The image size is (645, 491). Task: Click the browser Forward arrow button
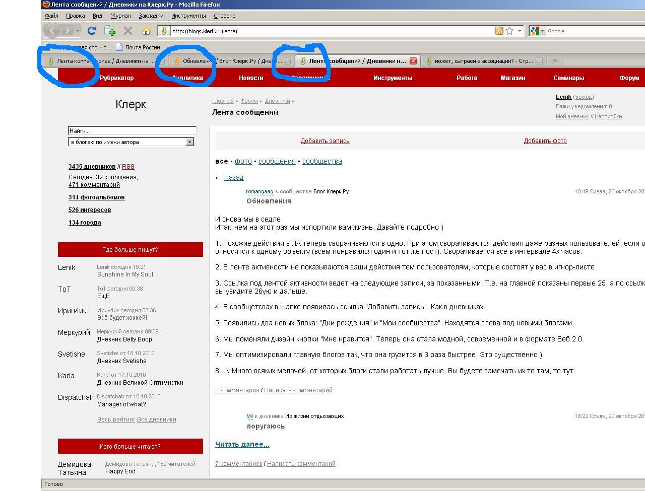[x=67, y=31]
